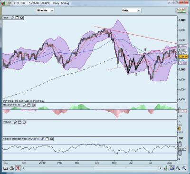Print the chart using printer icon
190x174 pixels.
point(12,168)
